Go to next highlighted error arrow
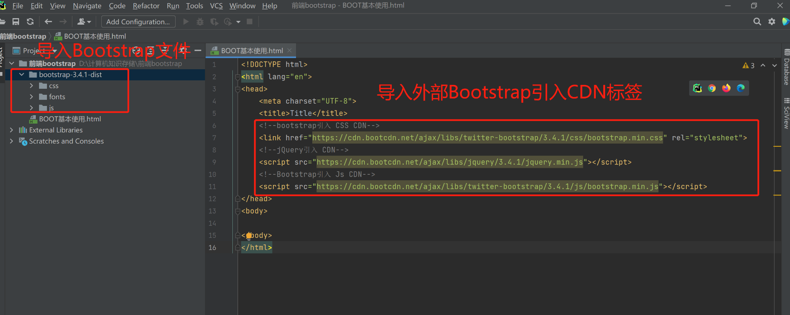 click(x=775, y=66)
